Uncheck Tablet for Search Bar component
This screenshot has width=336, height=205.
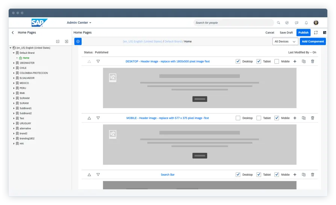point(259,175)
